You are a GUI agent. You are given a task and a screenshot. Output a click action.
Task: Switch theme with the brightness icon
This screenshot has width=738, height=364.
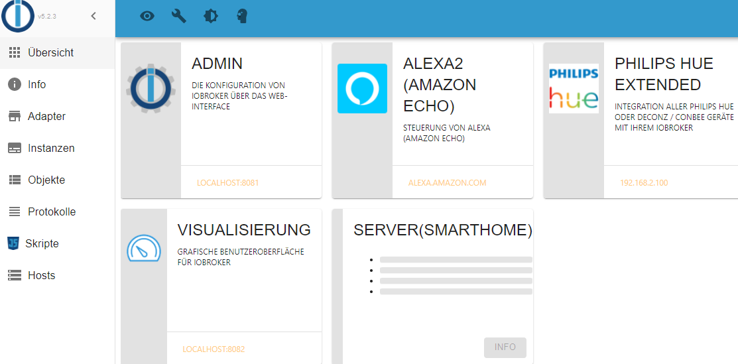[x=210, y=16]
